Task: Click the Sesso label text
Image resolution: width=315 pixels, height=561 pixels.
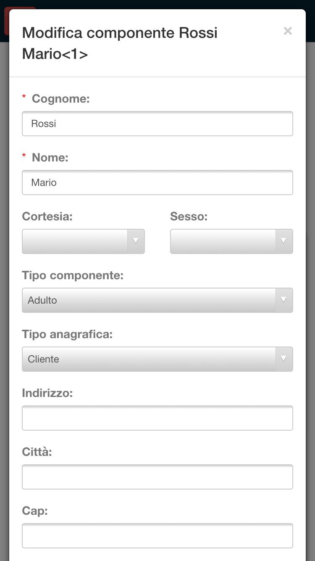Action: tap(189, 217)
